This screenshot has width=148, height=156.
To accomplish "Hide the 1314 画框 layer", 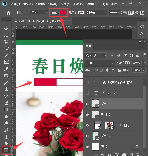I will [x=87, y=125].
